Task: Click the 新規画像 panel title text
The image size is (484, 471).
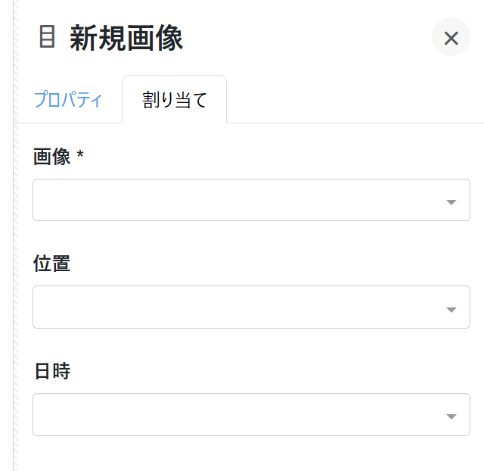Action: [x=126, y=38]
